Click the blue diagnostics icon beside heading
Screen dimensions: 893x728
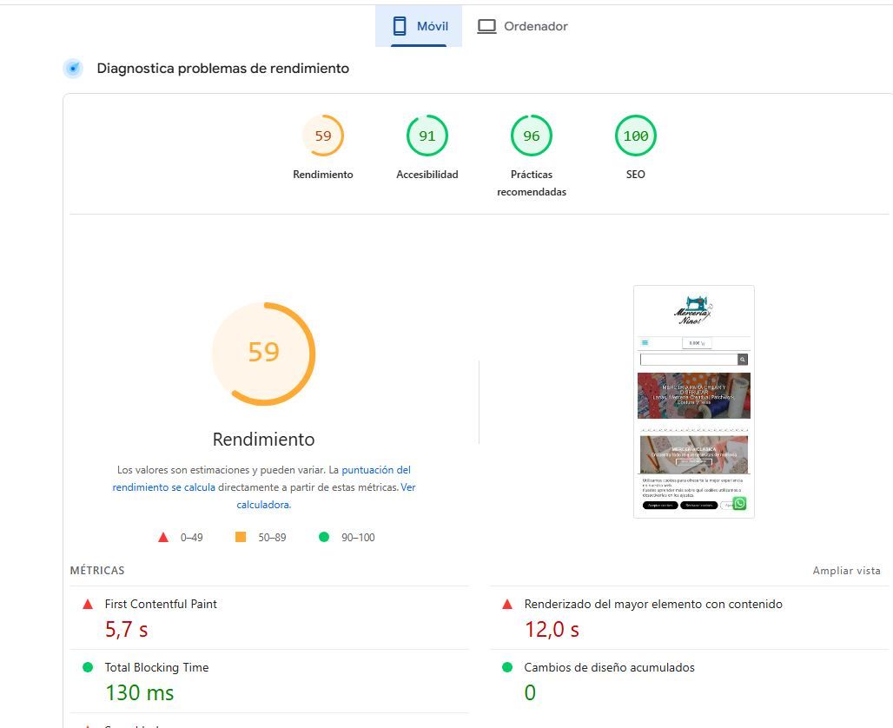click(73, 69)
